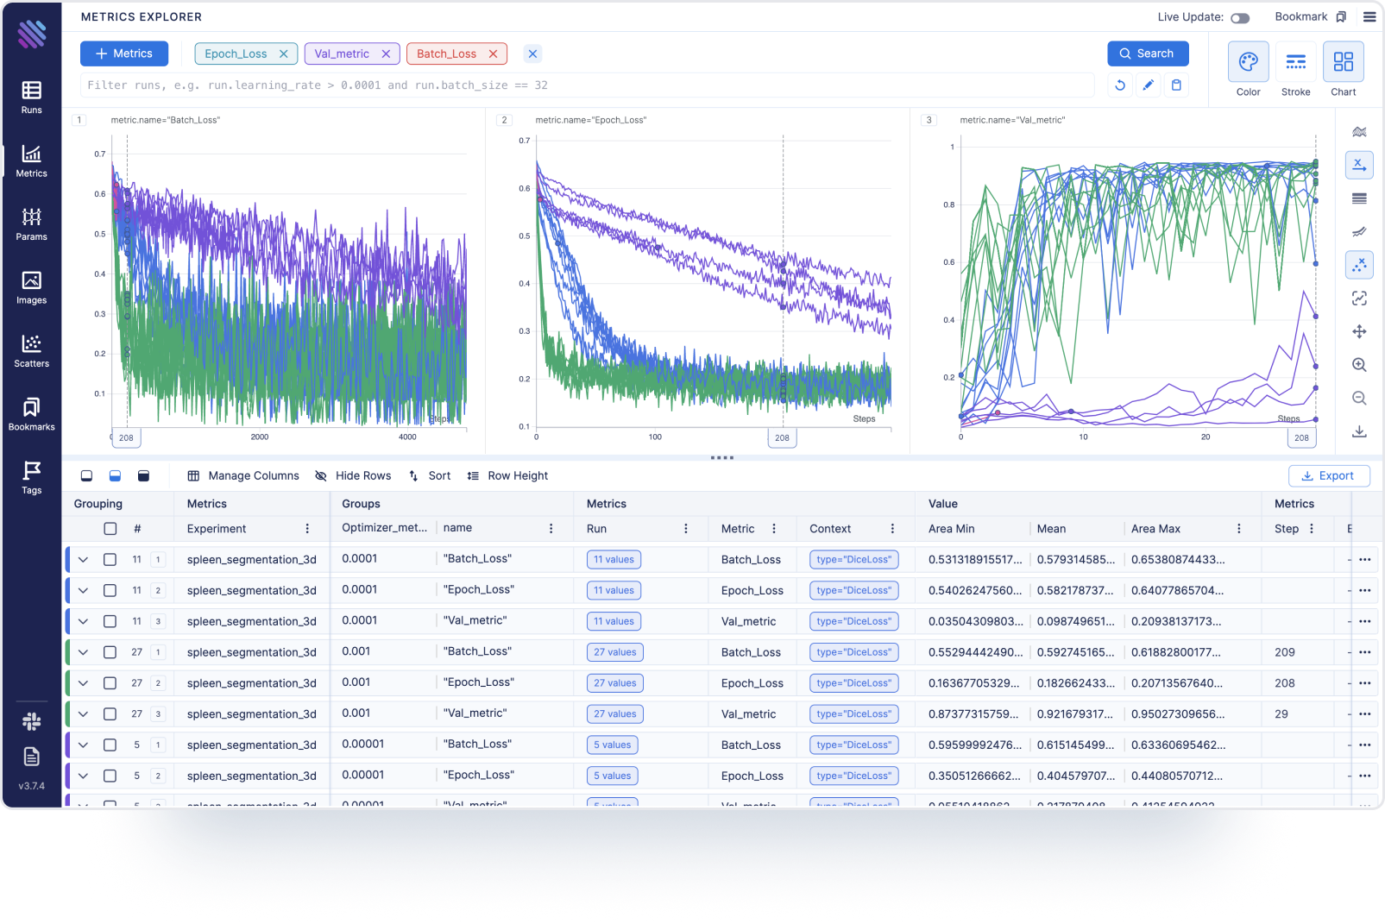Select the Metrics section in sidebar
The image size is (1385, 924).
(x=31, y=160)
